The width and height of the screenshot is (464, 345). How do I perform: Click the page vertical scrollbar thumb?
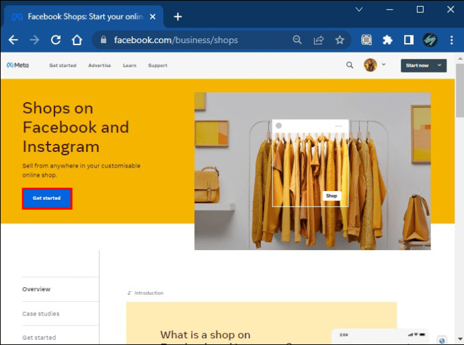[460, 90]
